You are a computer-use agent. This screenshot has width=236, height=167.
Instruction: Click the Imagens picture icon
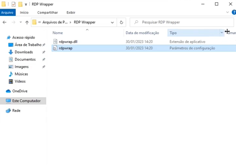pyautogui.click(x=11, y=67)
